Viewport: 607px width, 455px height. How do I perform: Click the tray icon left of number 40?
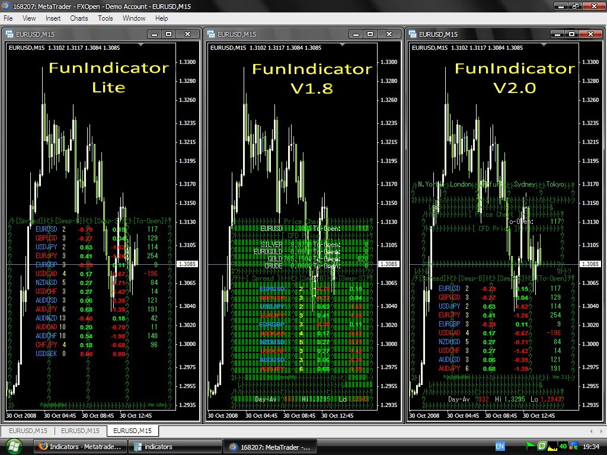tap(552, 447)
